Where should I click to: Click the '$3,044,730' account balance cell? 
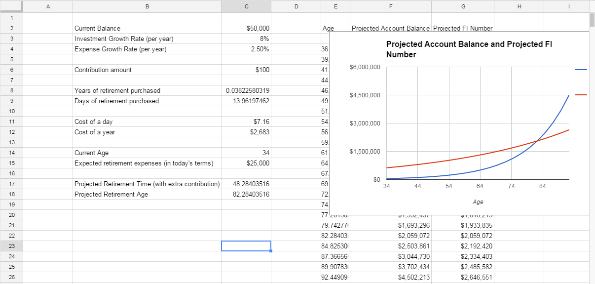click(391, 256)
